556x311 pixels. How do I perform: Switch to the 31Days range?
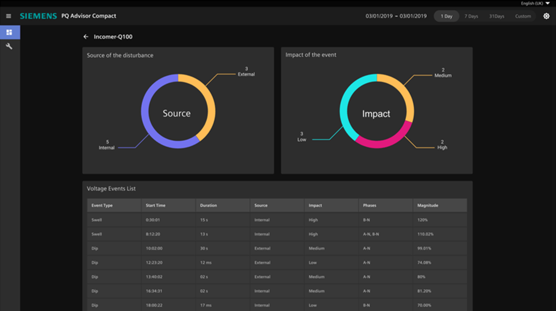pyautogui.click(x=497, y=16)
